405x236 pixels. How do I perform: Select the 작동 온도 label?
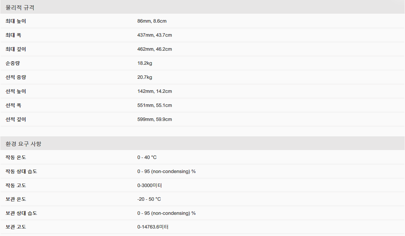point(16,158)
